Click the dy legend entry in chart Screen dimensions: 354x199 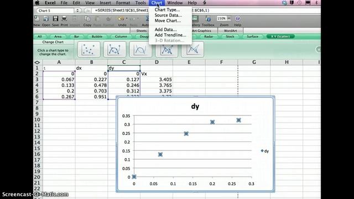tap(265, 151)
